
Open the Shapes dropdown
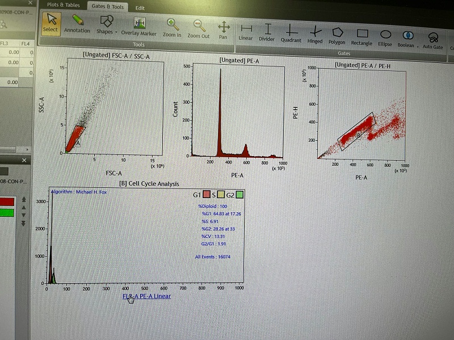coord(106,25)
